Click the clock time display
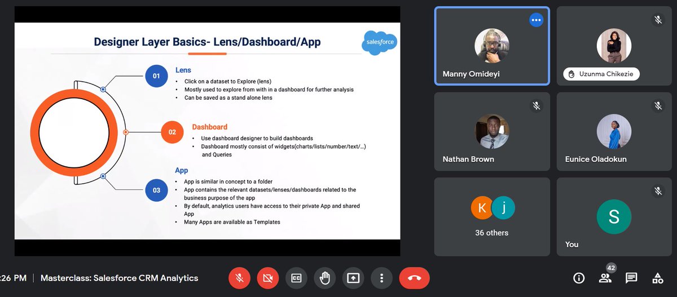The width and height of the screenshot is (677, 297). click(13, 278)
